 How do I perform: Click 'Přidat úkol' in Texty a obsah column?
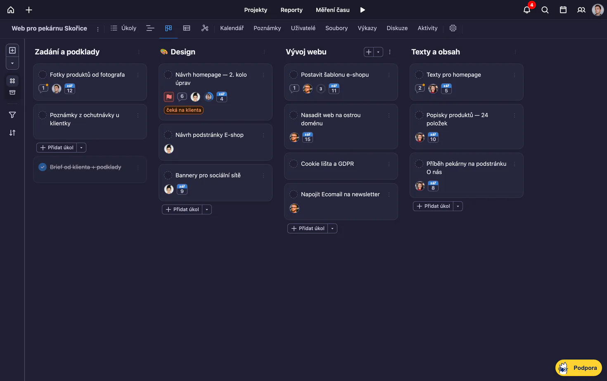click(433, 206)
